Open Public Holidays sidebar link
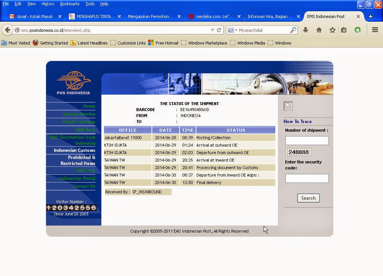 (79, 122)
